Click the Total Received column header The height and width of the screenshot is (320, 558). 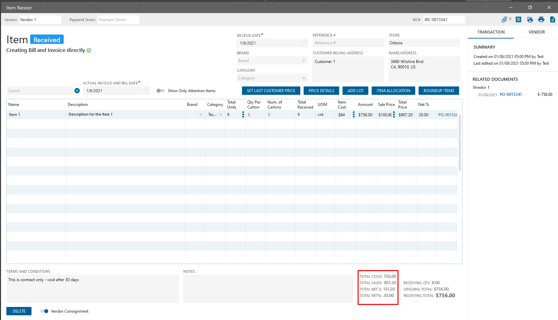point(305,105)
